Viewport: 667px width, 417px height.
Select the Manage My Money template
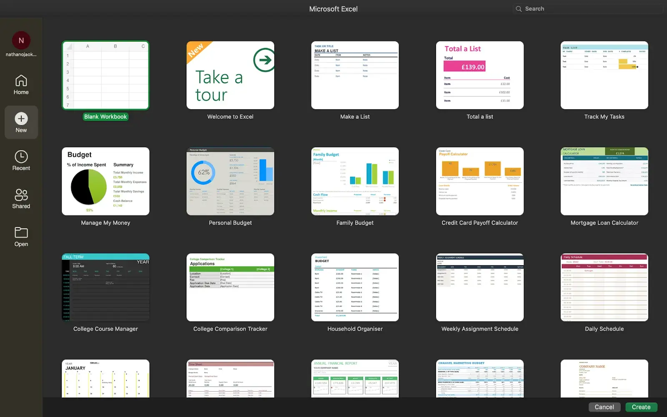105,181
